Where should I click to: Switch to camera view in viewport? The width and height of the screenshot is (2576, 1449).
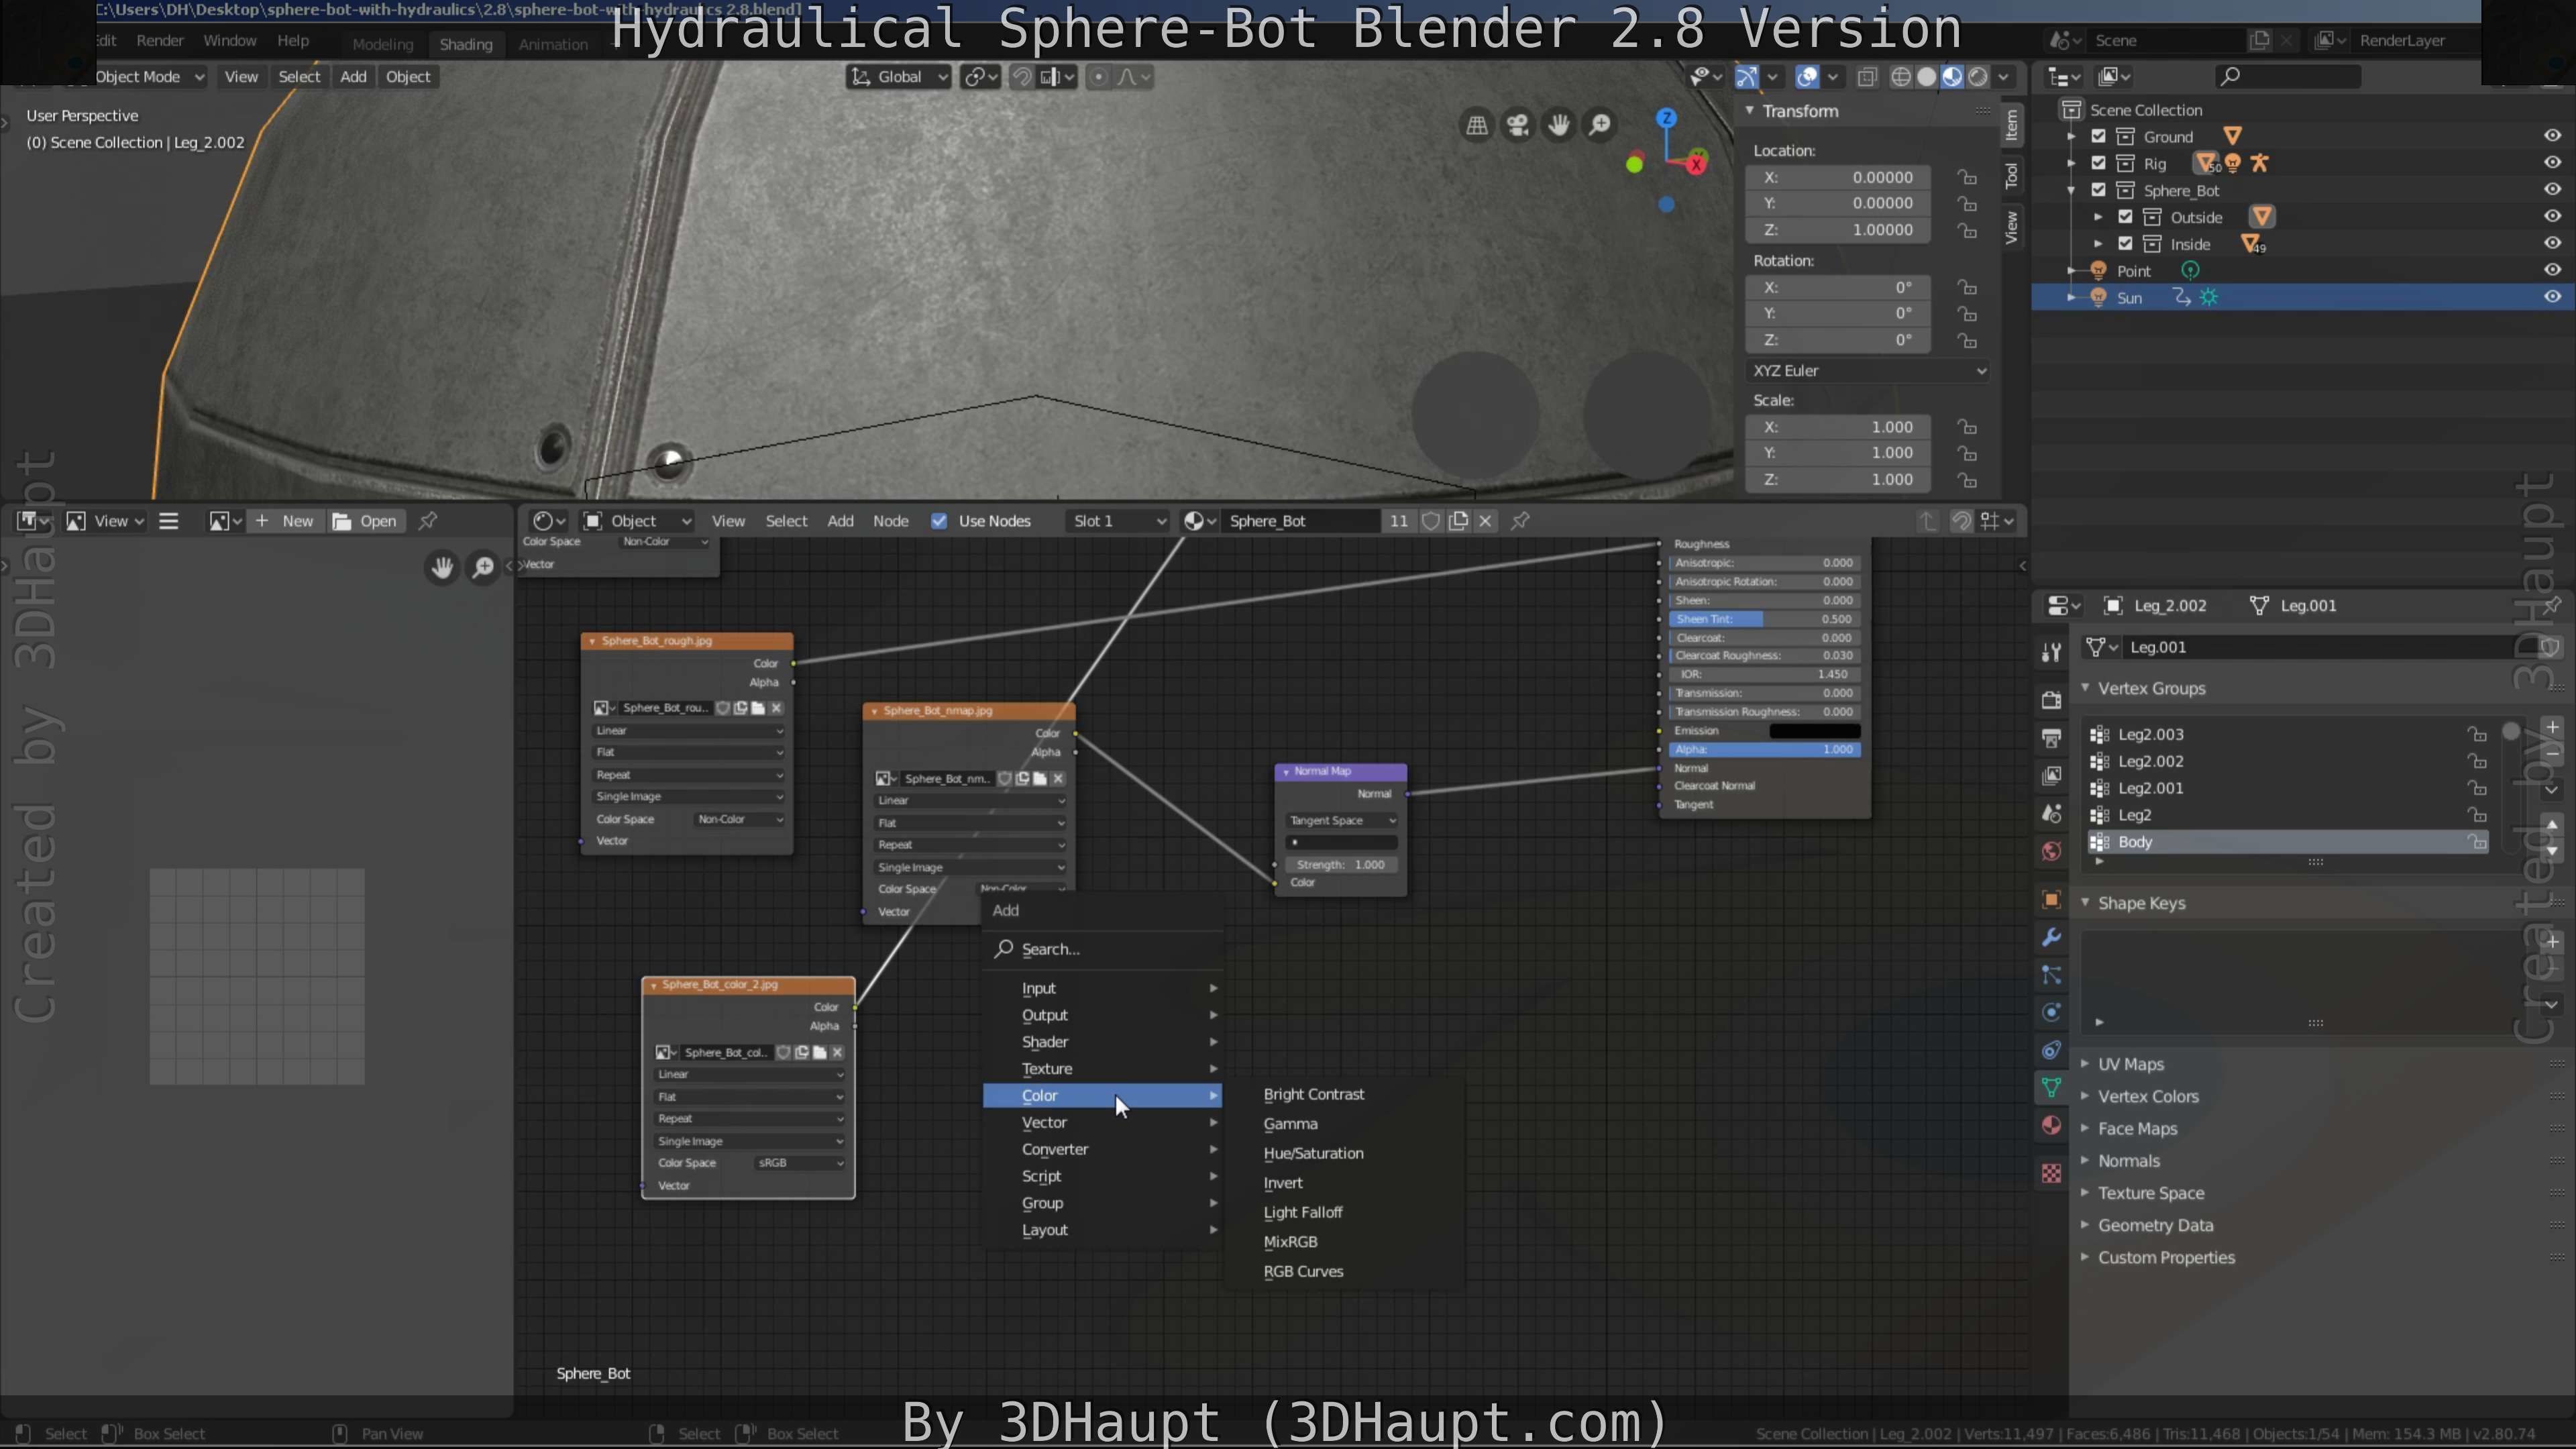1518,125
